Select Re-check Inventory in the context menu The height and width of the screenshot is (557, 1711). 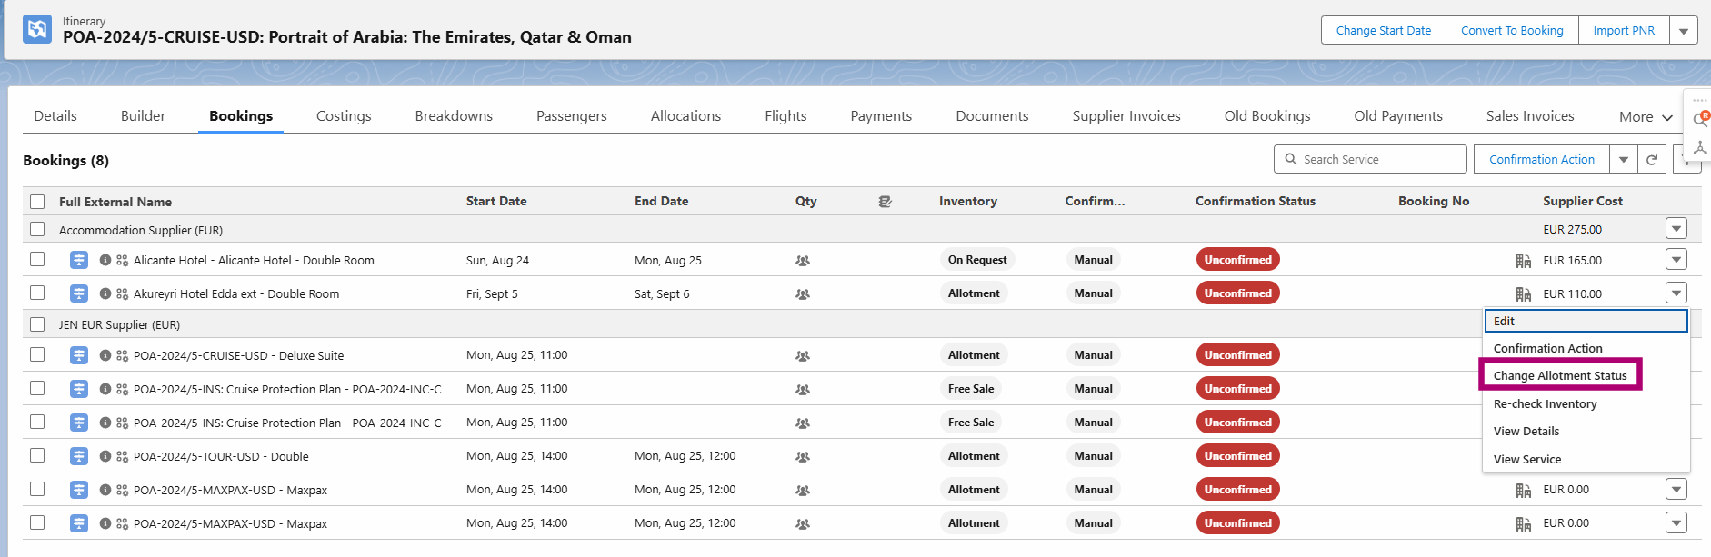pyautogui.click(x=1545, y=403)
